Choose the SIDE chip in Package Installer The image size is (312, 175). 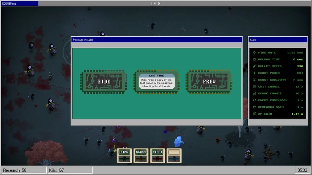coord(103,82)
